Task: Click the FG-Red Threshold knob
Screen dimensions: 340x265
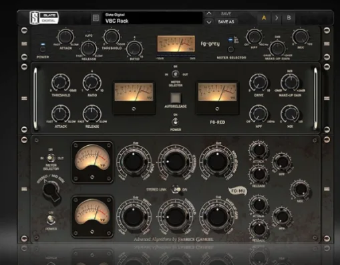Action: point(61,82)
